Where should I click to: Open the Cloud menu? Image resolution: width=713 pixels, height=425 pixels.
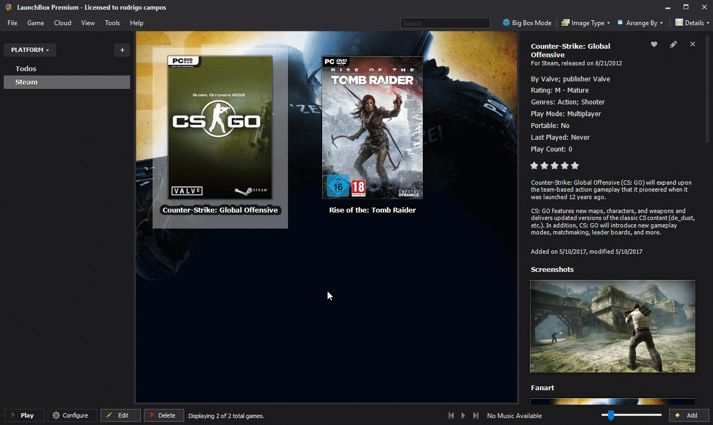pos(63,23)
